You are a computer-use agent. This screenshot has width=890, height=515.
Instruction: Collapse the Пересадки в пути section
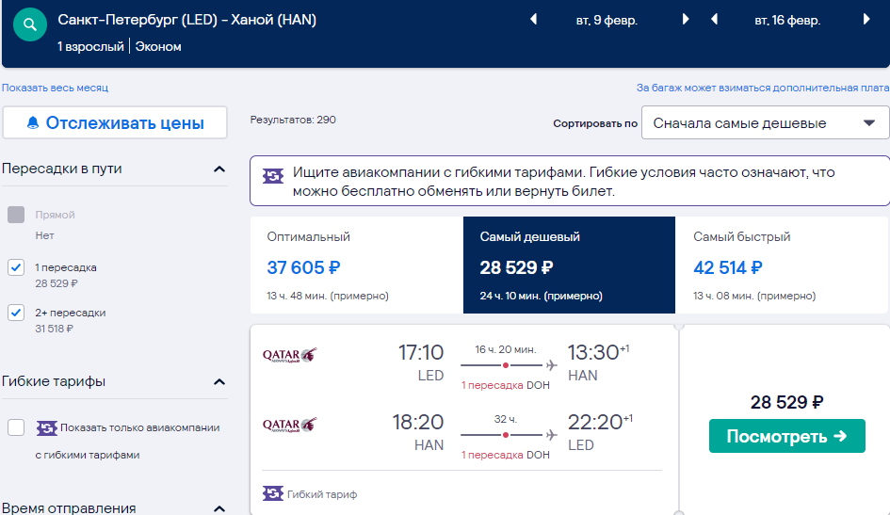point(219,169)
